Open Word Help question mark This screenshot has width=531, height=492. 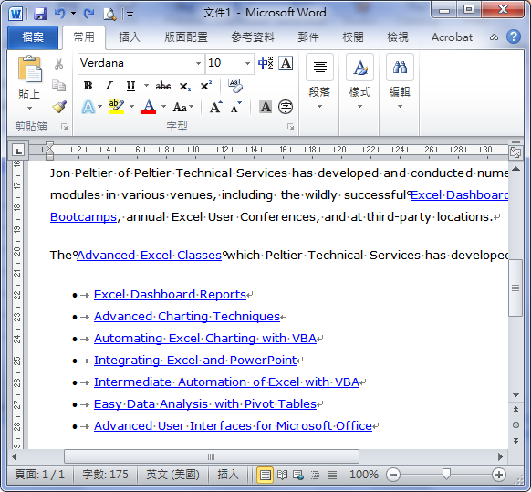click(514, 37)
